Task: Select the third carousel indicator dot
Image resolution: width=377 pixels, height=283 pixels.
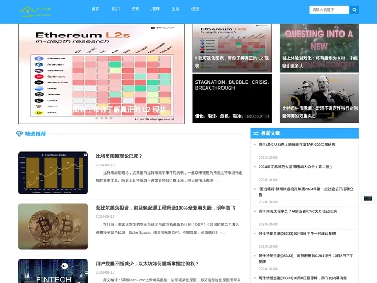Action: click(x=106, y=118)
